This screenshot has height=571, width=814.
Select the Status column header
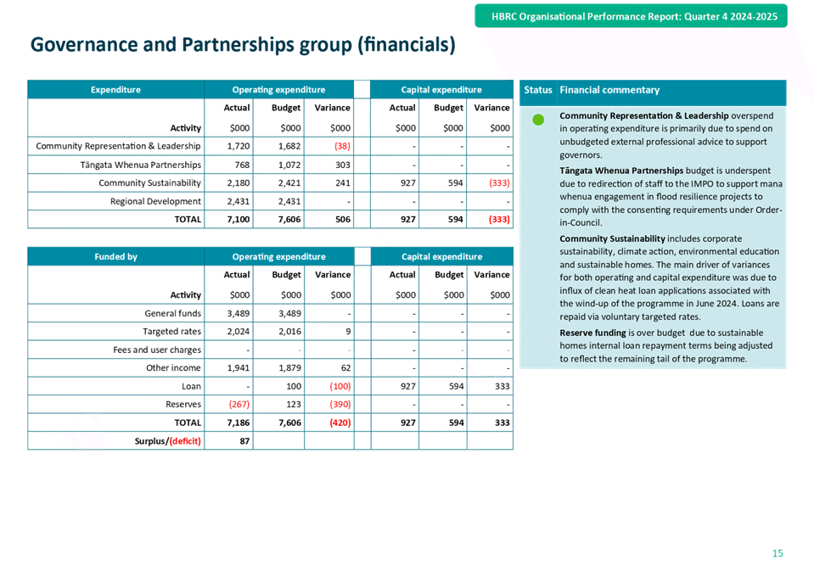(538, 90)
